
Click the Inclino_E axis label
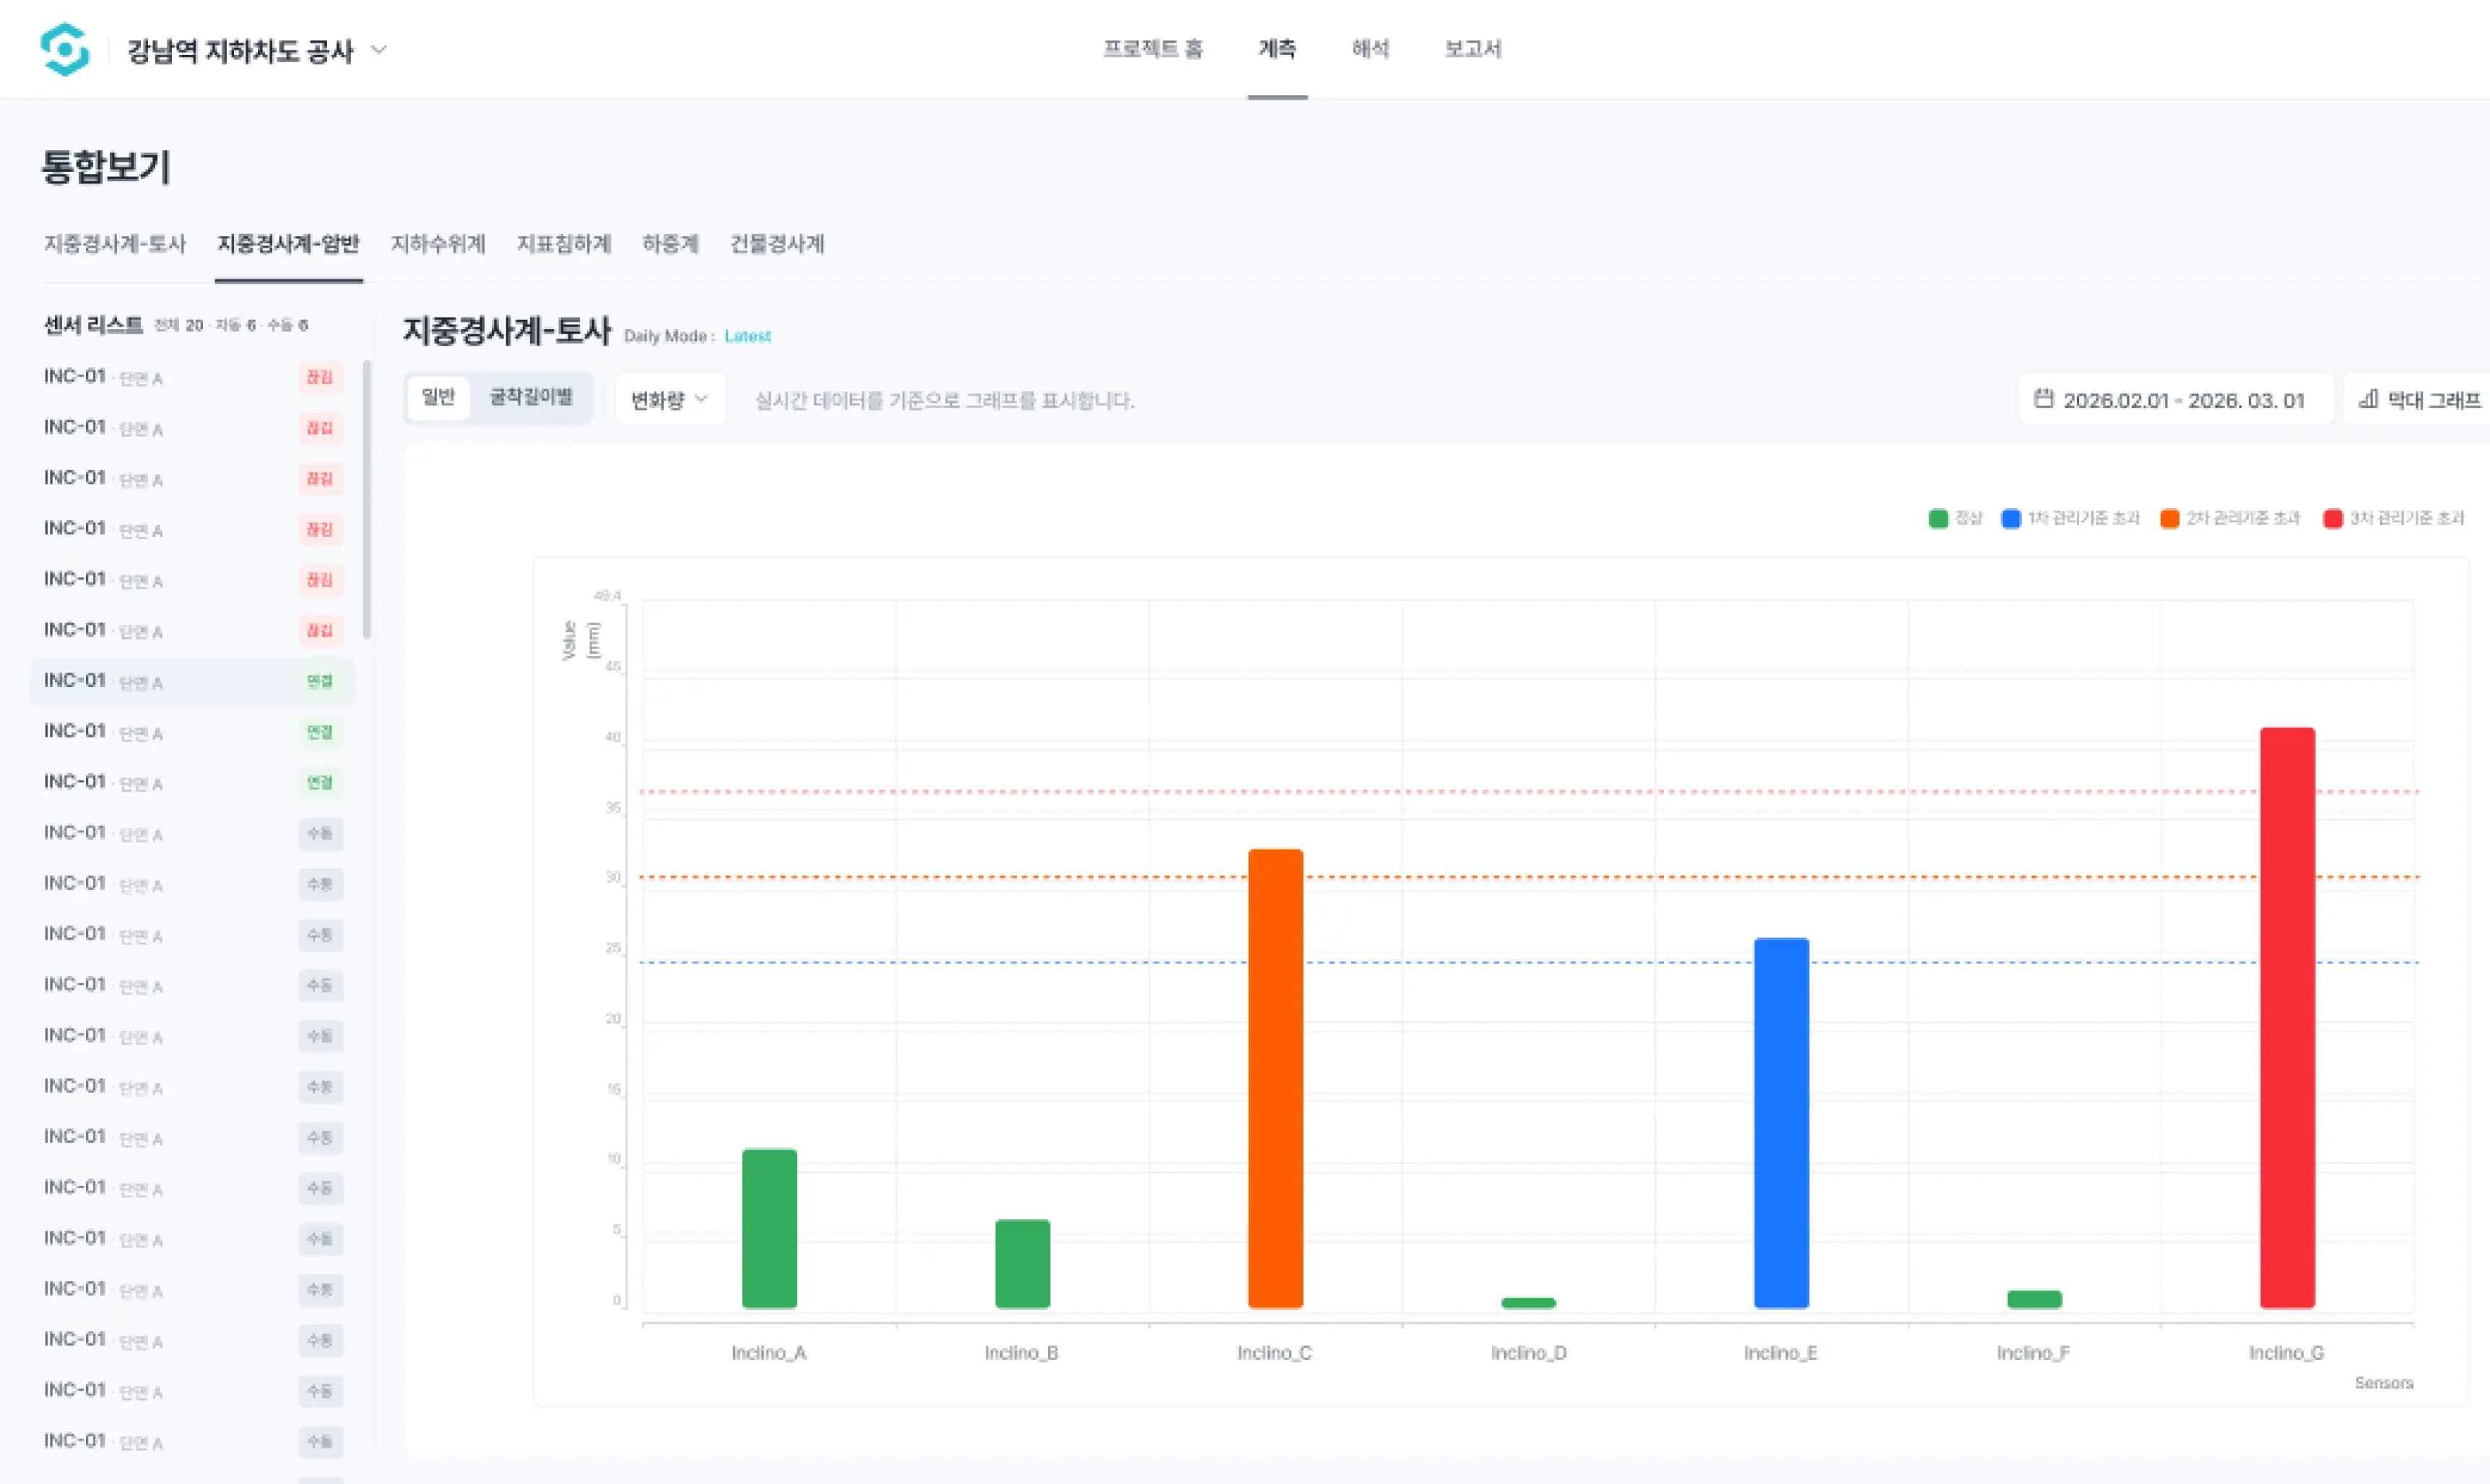click(x=1781, y=1353)
